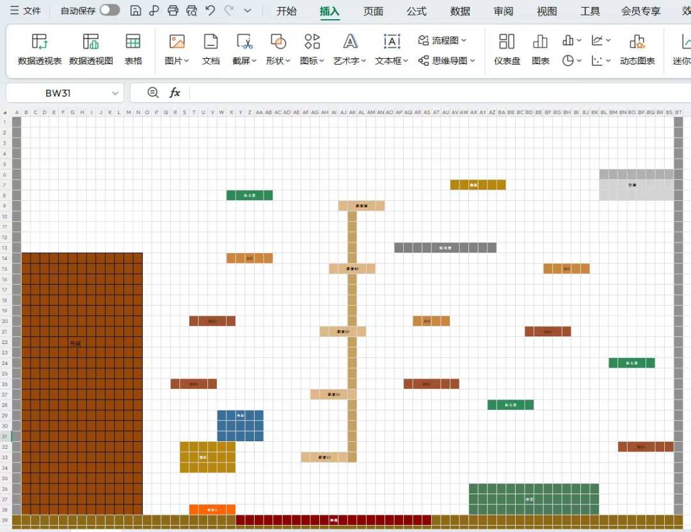Toggle the 自动保存 autosave switch

(110, 10)
